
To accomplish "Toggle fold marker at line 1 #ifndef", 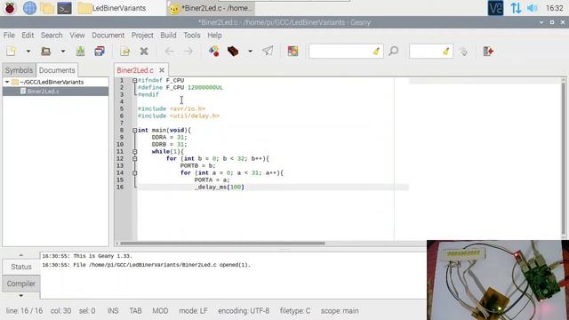I will tap(134, 80).
